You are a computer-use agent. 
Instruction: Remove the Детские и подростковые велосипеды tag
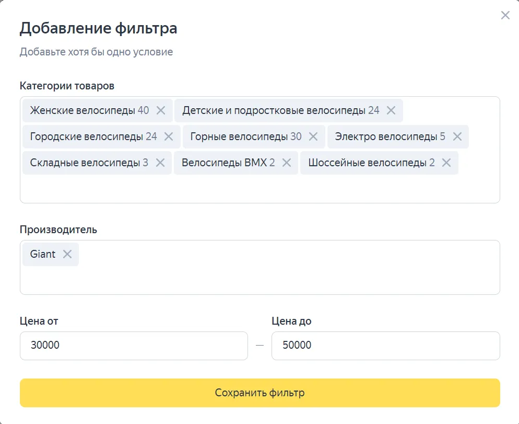point(391,110)
